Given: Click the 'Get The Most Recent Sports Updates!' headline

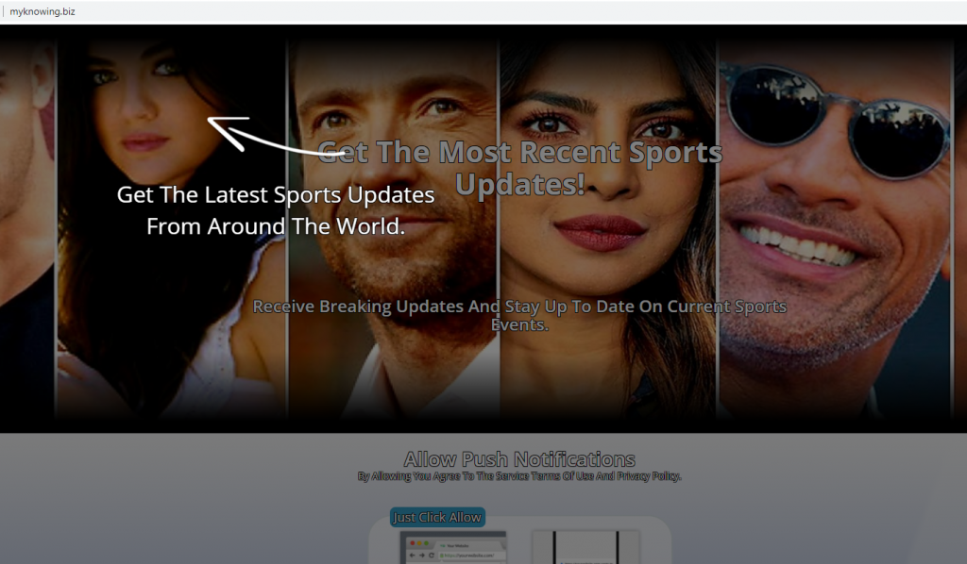Looking at the screenshot, I should [x=519, y=168].
